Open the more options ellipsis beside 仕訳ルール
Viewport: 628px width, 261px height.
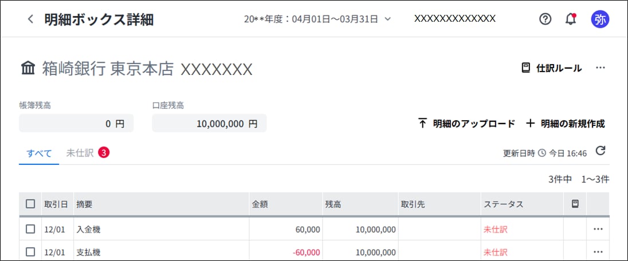(x=600, y=68)
